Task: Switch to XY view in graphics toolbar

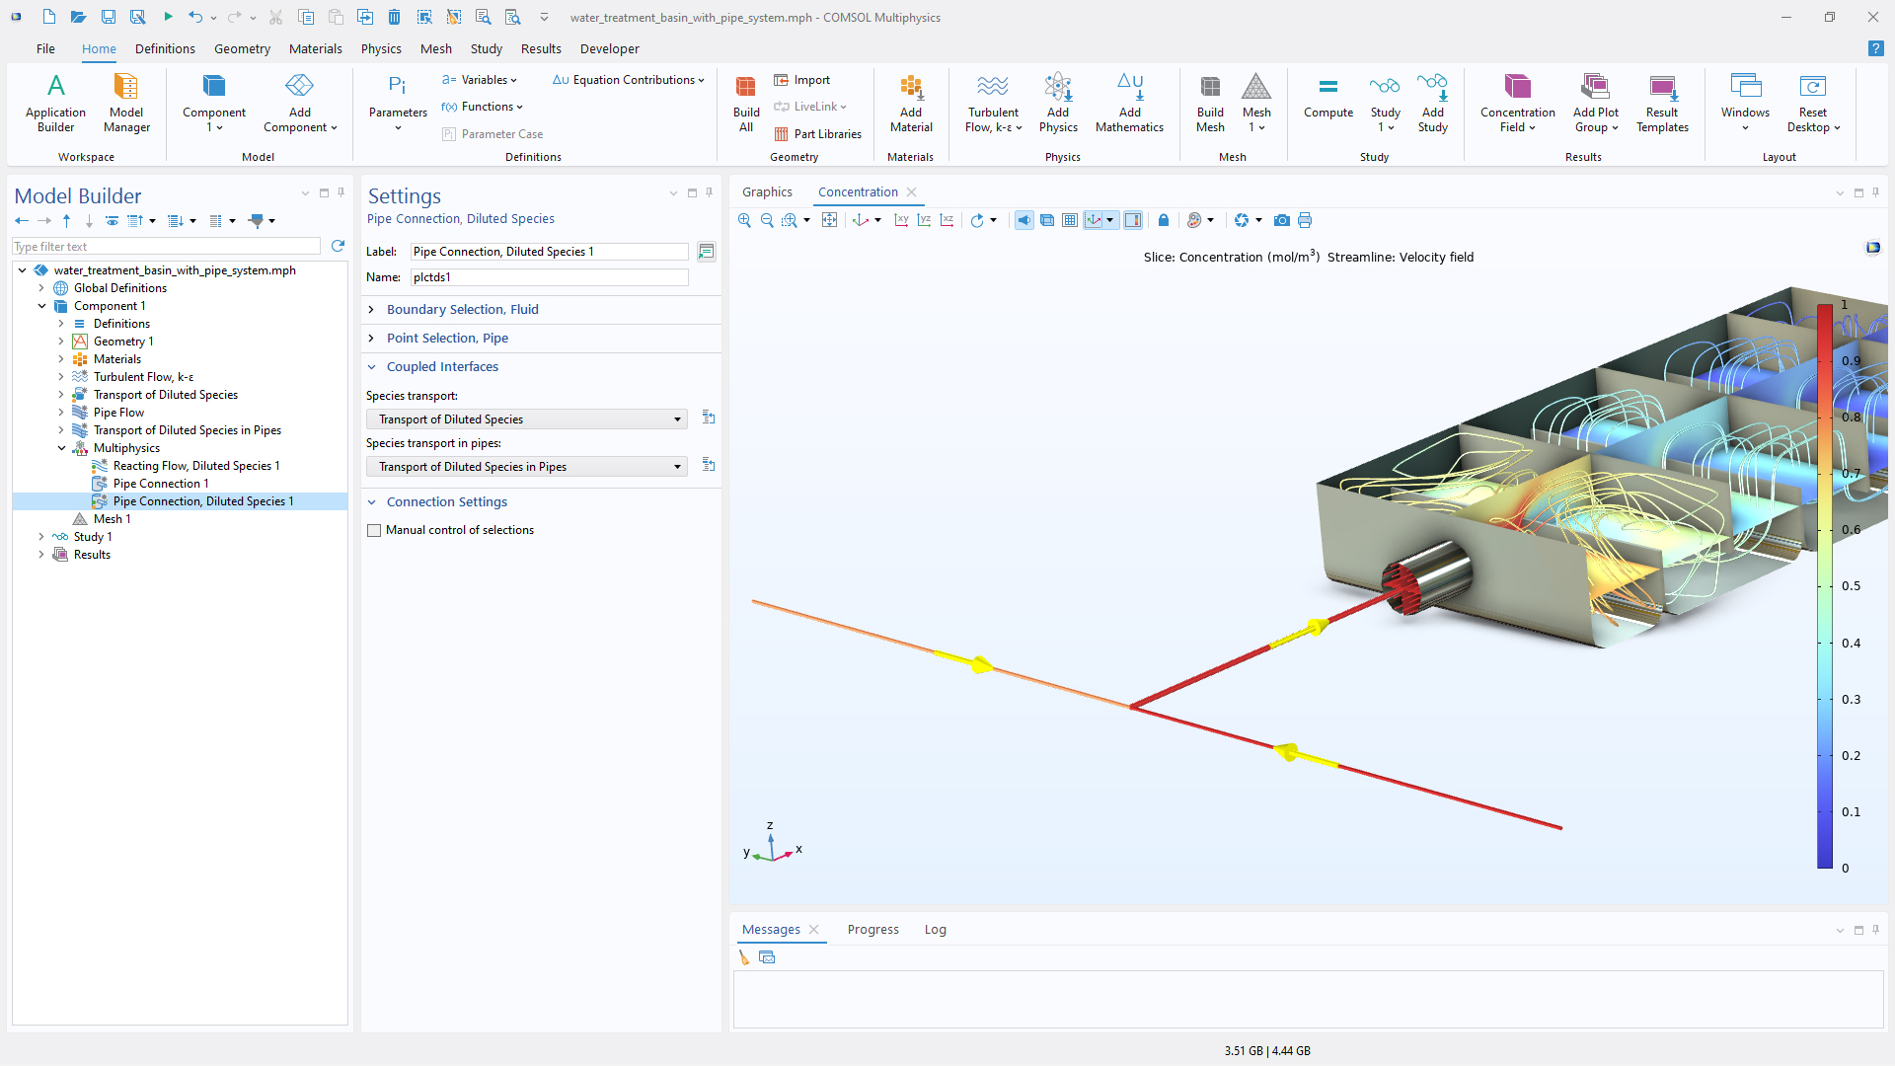Action: [x=901, y=220]
